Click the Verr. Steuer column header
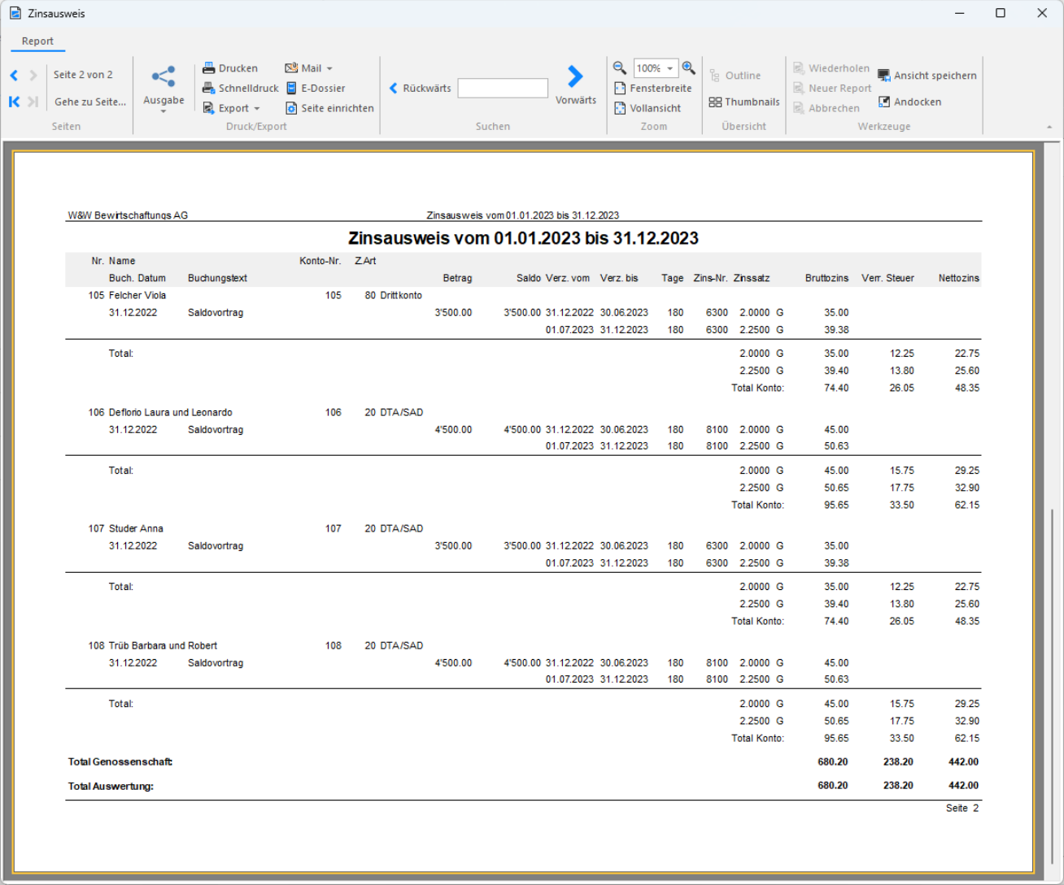The height and width of the screenshot is (885, 1064). 887,278
